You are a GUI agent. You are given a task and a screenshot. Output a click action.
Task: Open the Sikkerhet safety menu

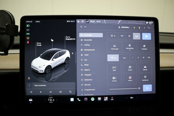tap(86, 80)
